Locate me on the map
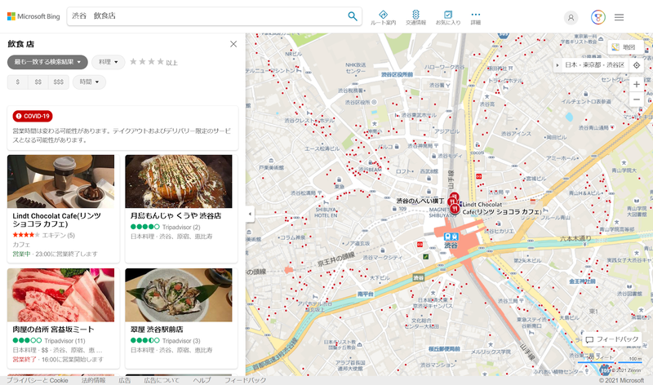653x385 pixels. tap(637, 65)
